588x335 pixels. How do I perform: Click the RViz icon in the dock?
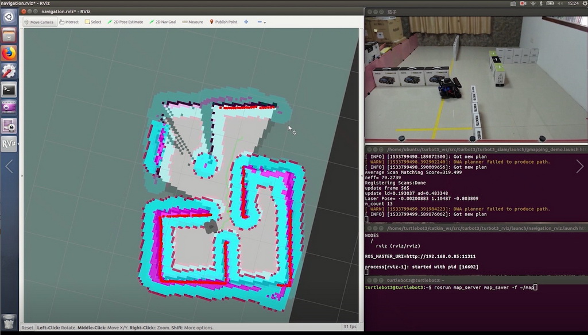point(9,144)
